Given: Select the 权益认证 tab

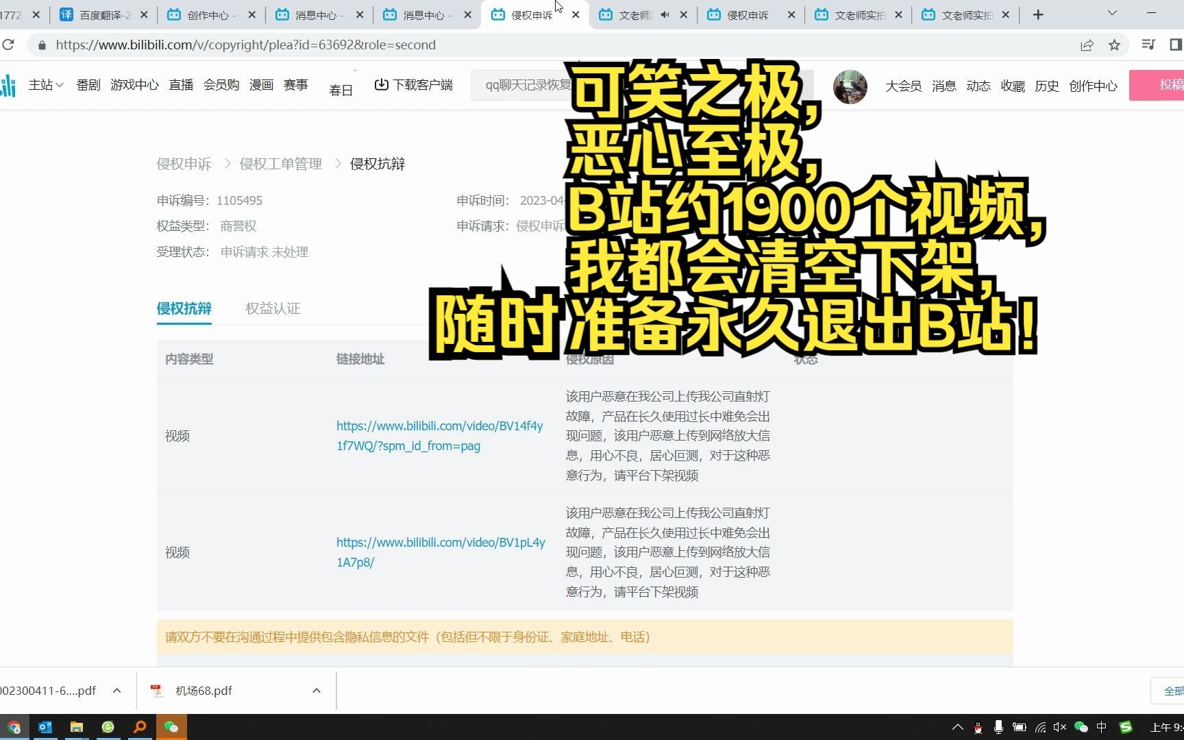Looking at the screenshot, I should [x=273, y=308].
